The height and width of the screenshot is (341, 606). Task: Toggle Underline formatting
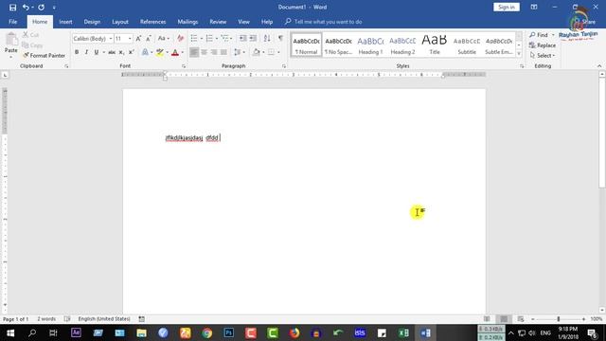(97, 52)
